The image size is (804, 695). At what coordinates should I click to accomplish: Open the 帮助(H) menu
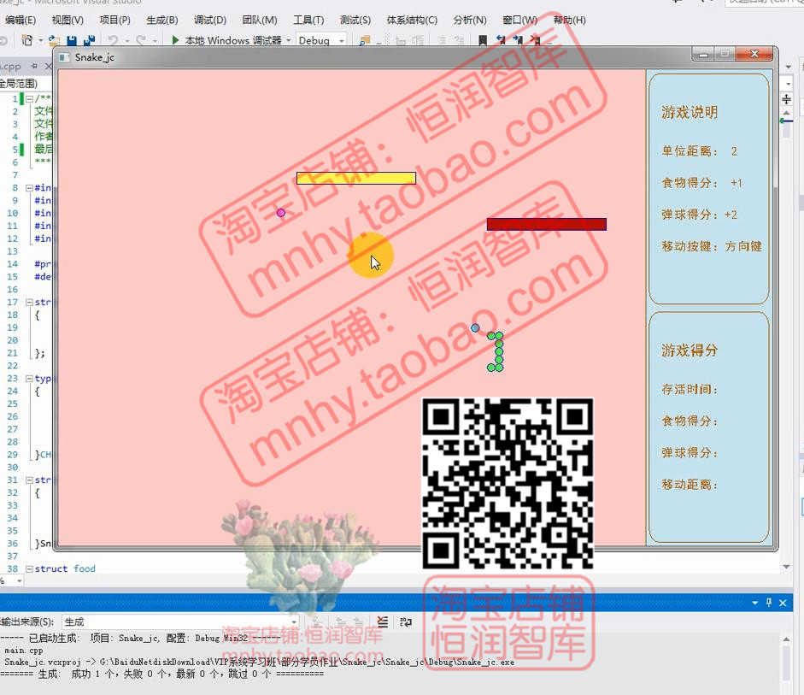point(569,20)
